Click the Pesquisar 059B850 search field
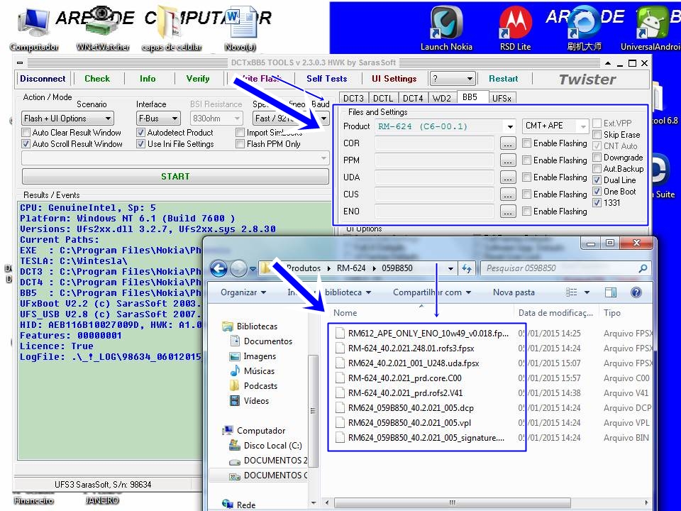681x511 pixels. coord(559,268)
